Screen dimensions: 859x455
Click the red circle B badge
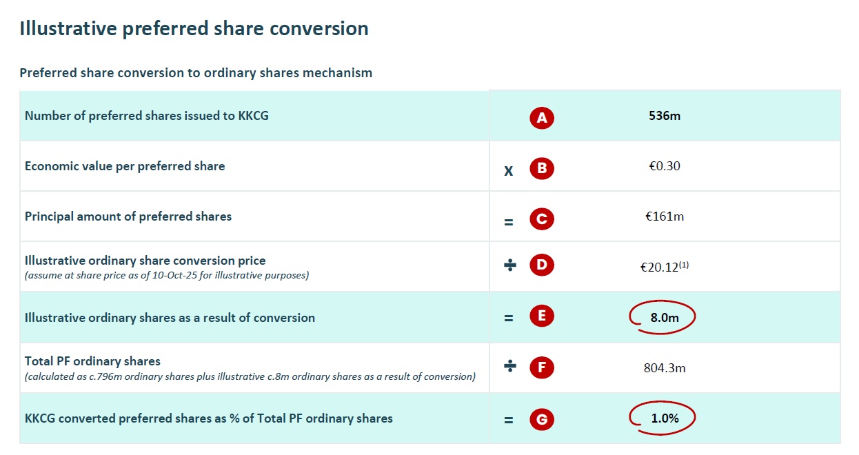point(542,169)
